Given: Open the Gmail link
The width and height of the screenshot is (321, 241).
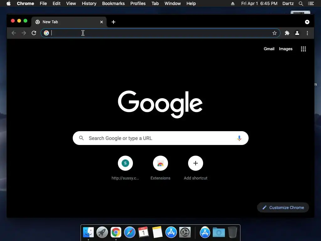Looking at the screenshot, I should 269,49.
